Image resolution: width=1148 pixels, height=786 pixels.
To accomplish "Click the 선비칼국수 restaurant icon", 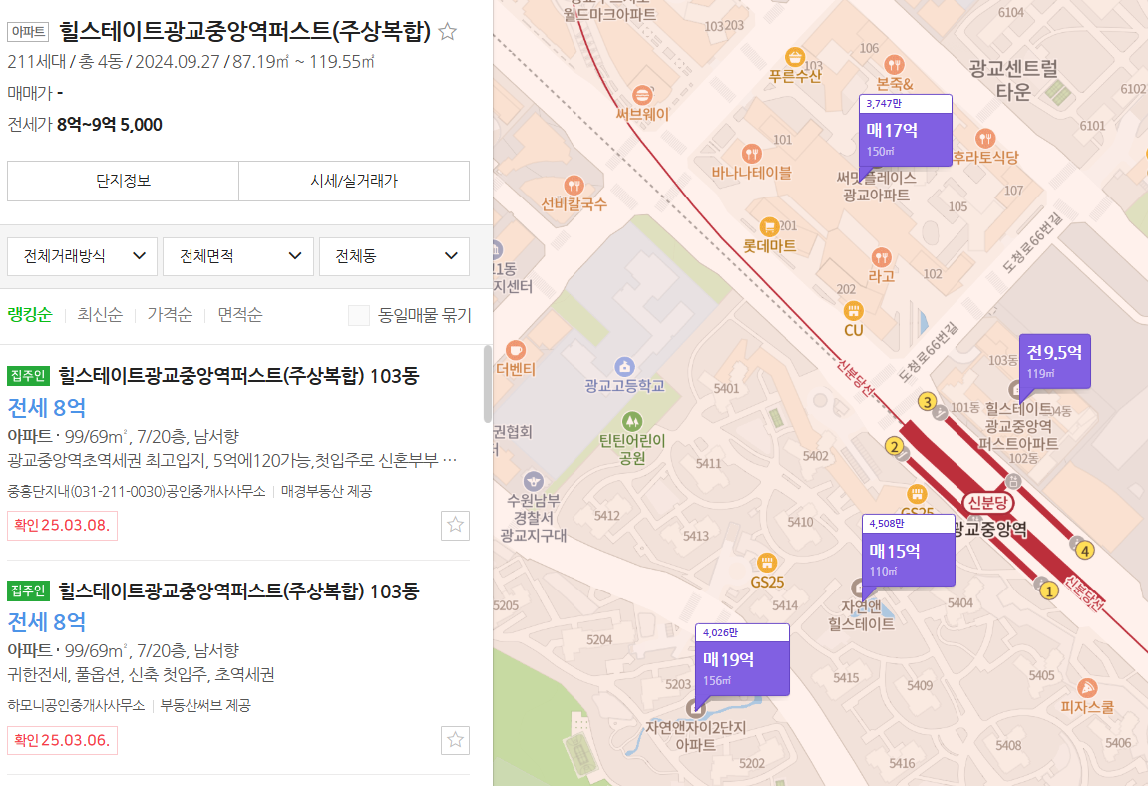I will [x=574, y=186].
